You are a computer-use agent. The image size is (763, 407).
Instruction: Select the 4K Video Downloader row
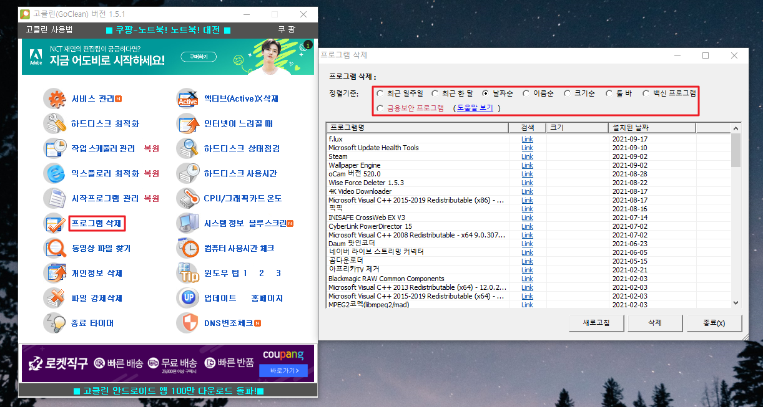point(528,191)
